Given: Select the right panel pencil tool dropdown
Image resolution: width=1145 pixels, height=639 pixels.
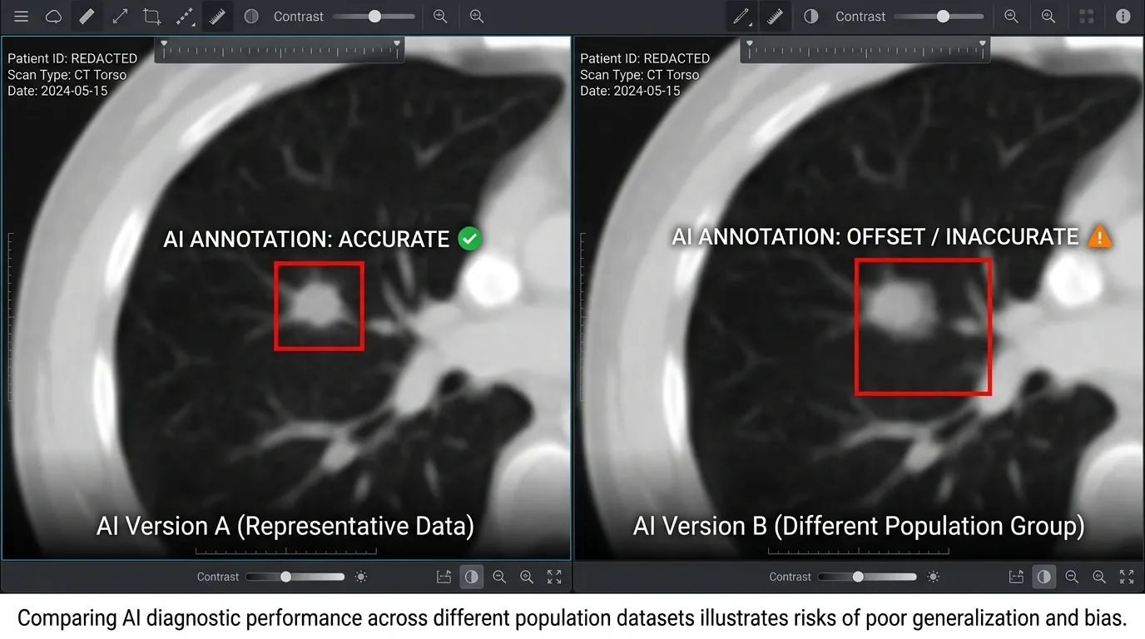Looking at the screenshot, I should point(741,17).
